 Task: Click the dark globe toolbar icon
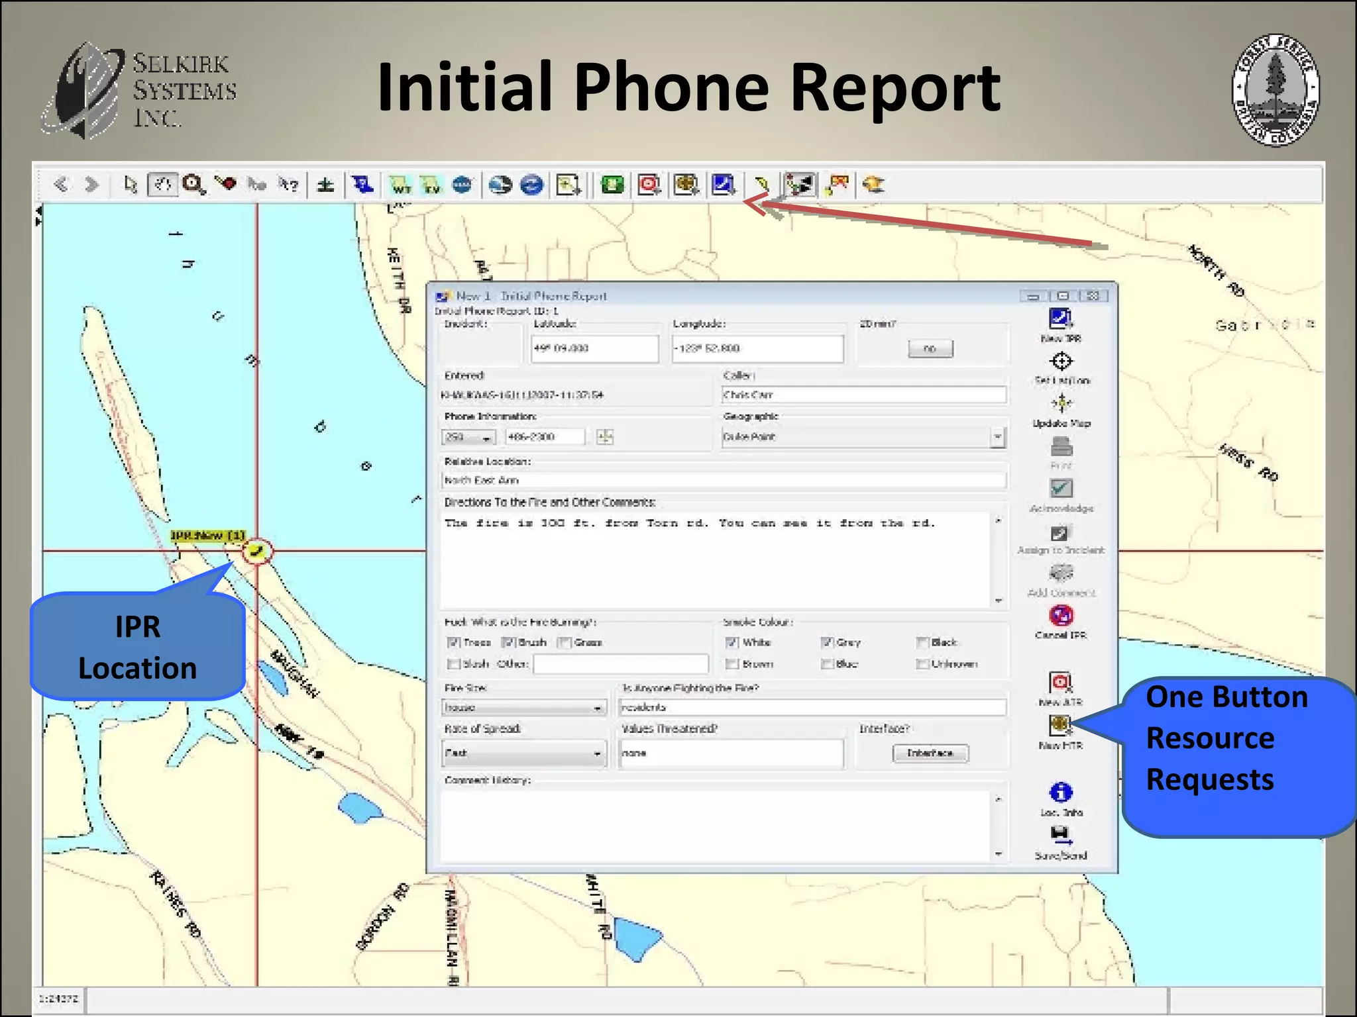(500, 185)
